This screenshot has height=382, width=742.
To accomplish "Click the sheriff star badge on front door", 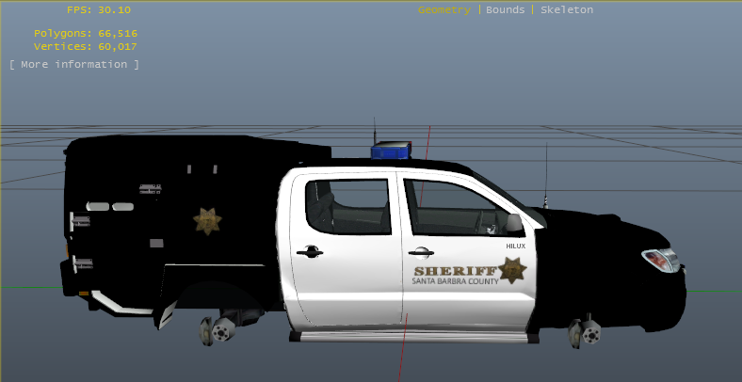I will (513, 271).
